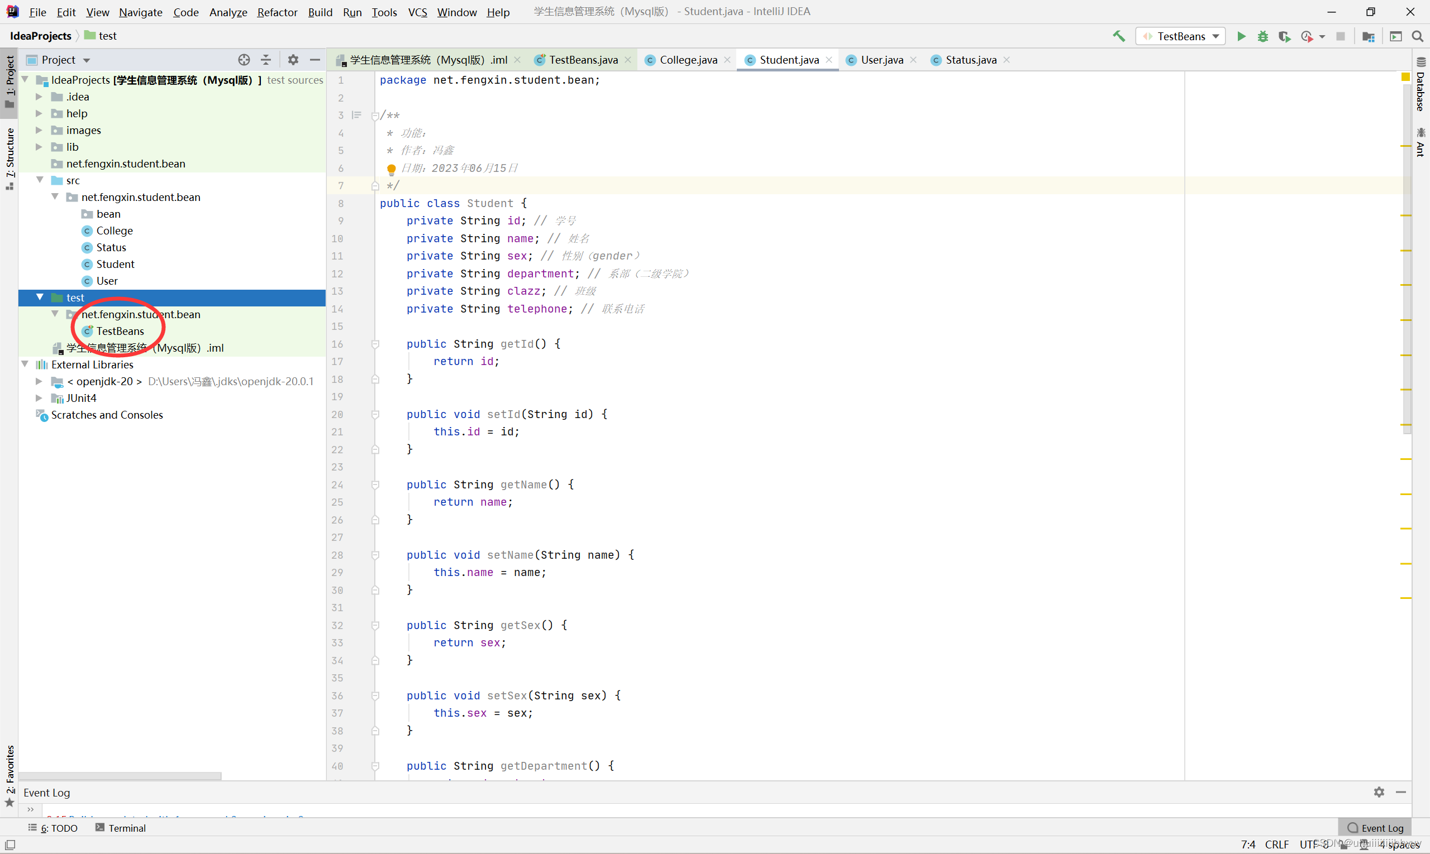
Task: Click the Select Run/Debug layout icon
Action: pos(1396,36)
